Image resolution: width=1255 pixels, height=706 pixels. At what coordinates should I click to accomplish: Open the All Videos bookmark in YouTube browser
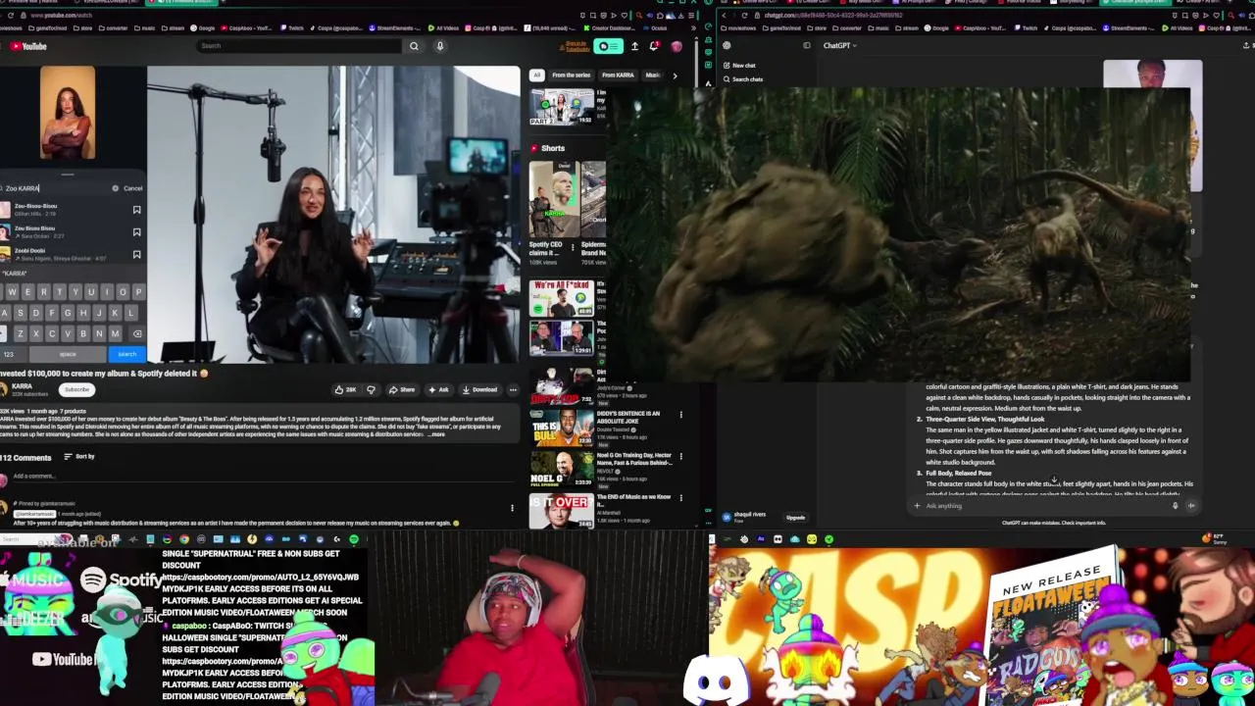pyautogui.click(x=443, y=28)
